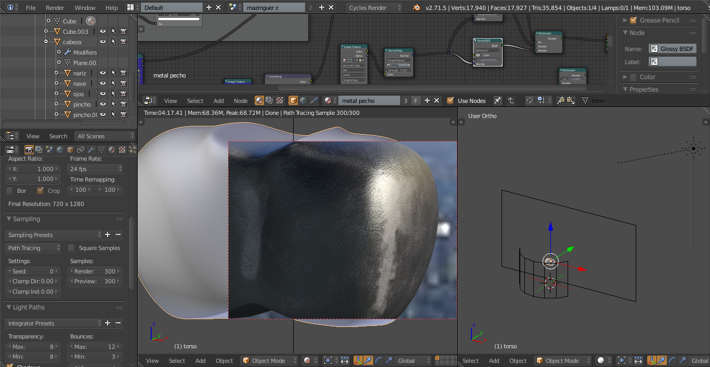Click the Clamp Dir 0.00 slider field
Image resolution: width=710 pixels, height=367 pixels.
pyautogui.click(x=33, y=281)
